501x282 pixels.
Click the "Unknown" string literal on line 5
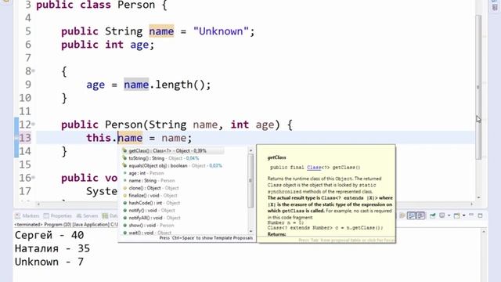click(x=221, y=31)
